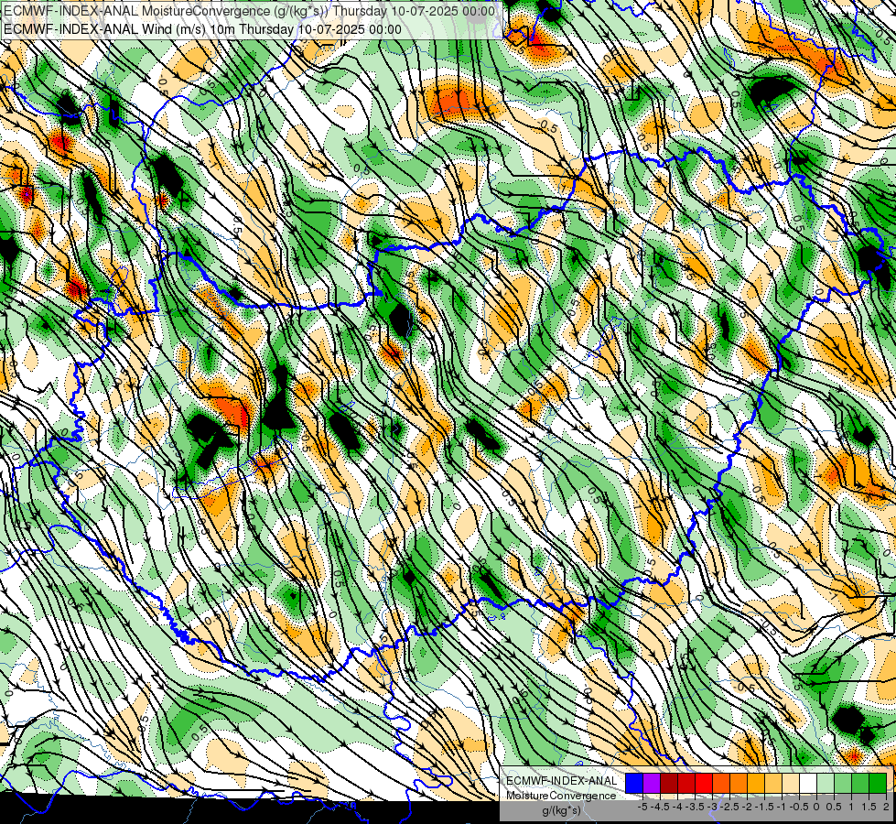Choose the amber swatch between -2 and -1.5
This screenshot has height=824, width=896.
(756, 783)
